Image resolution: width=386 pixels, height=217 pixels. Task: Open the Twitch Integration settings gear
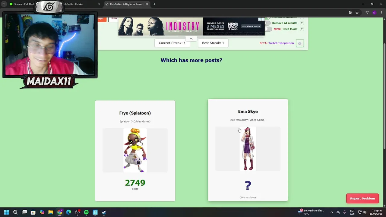(x=300, y=43)
